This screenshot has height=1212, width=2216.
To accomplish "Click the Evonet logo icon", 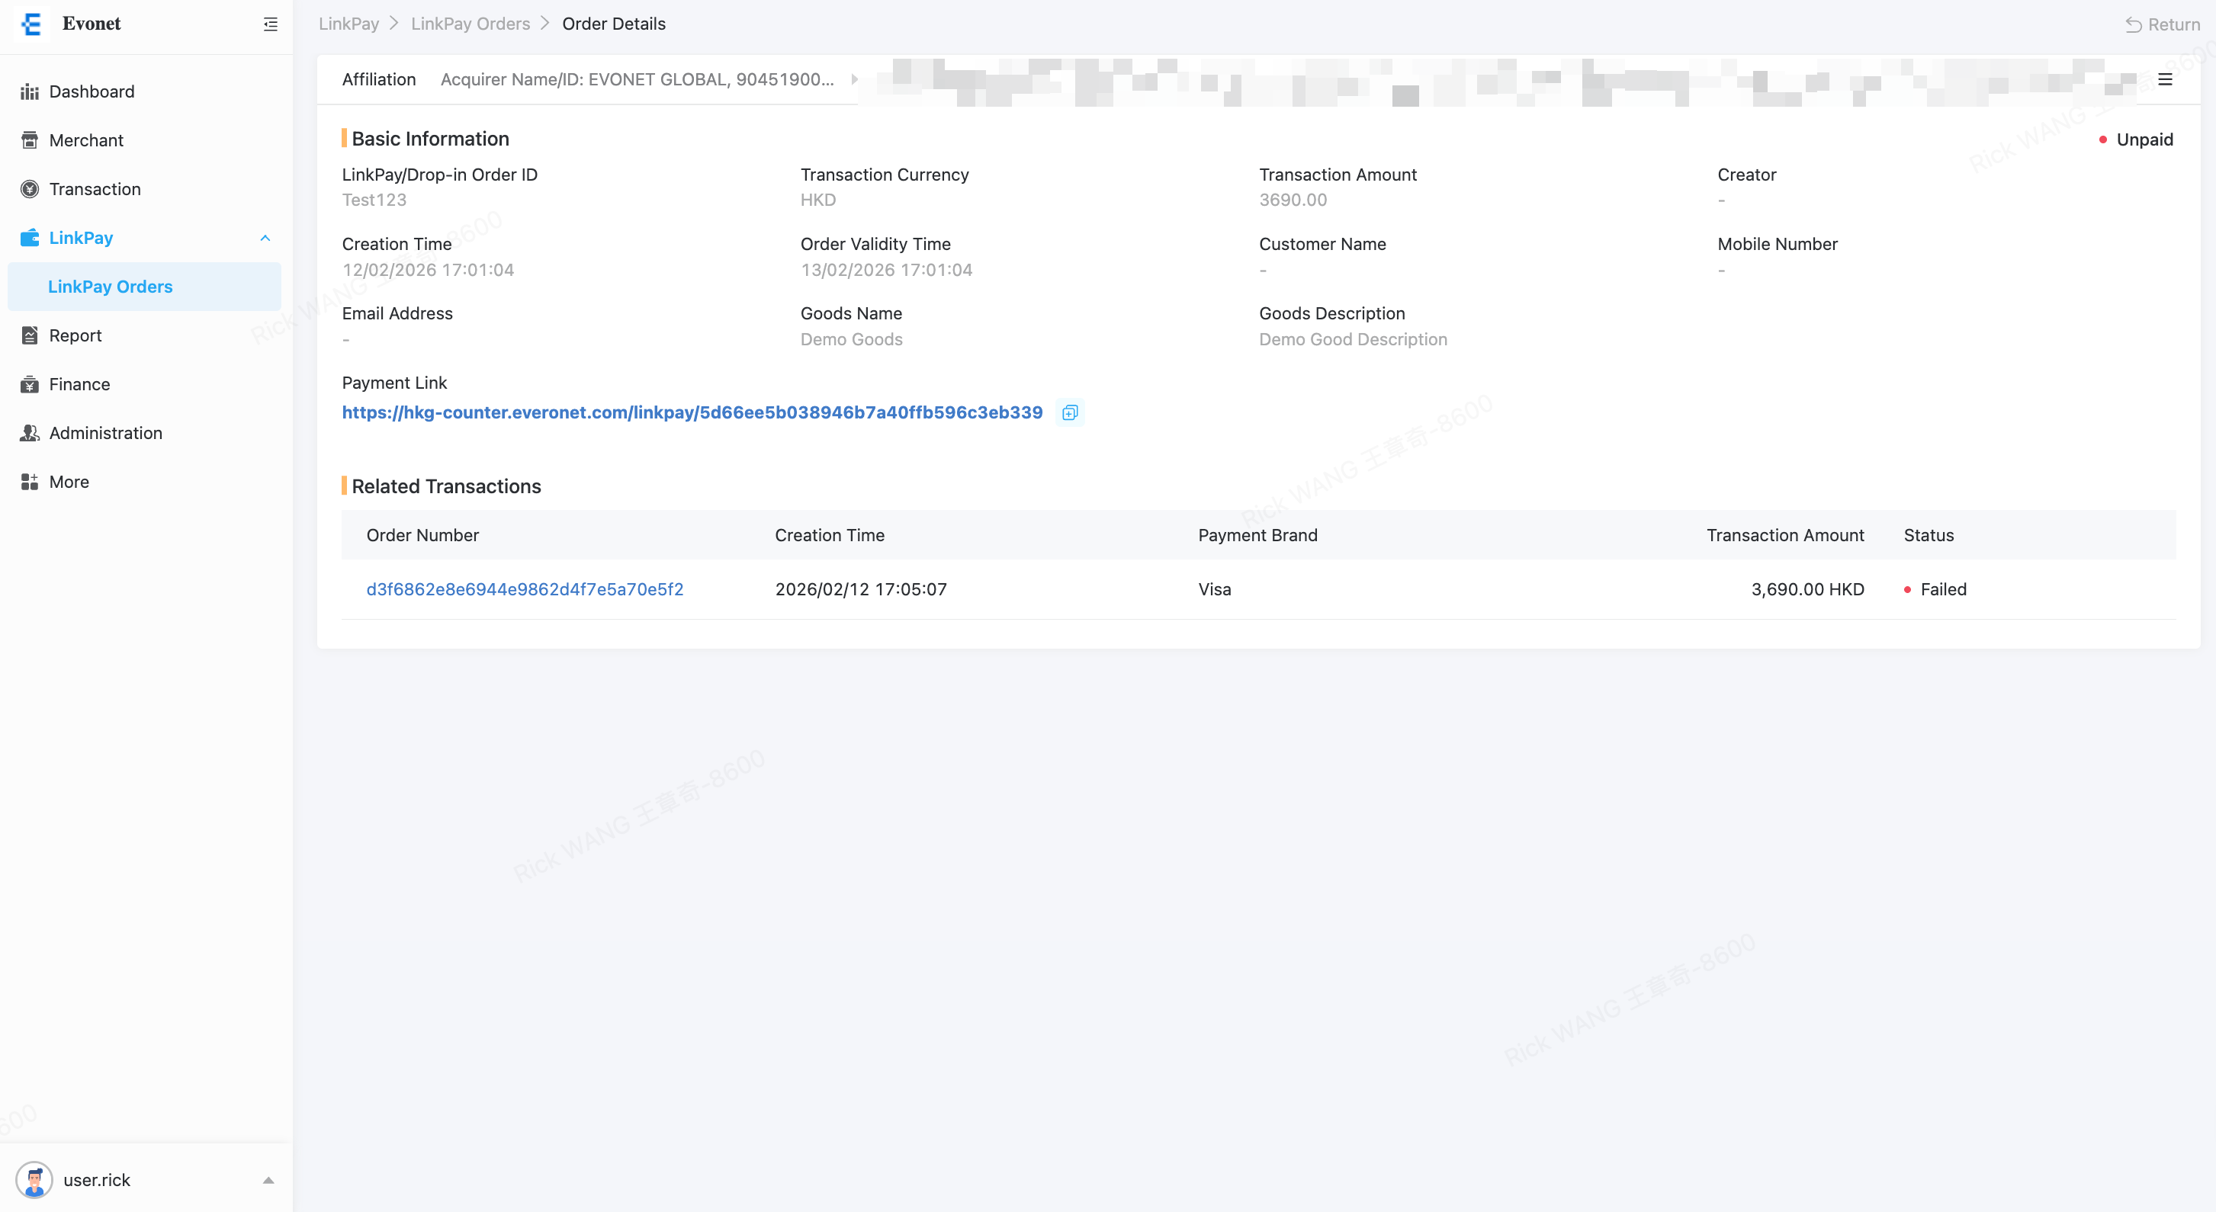I will (32, 24).
